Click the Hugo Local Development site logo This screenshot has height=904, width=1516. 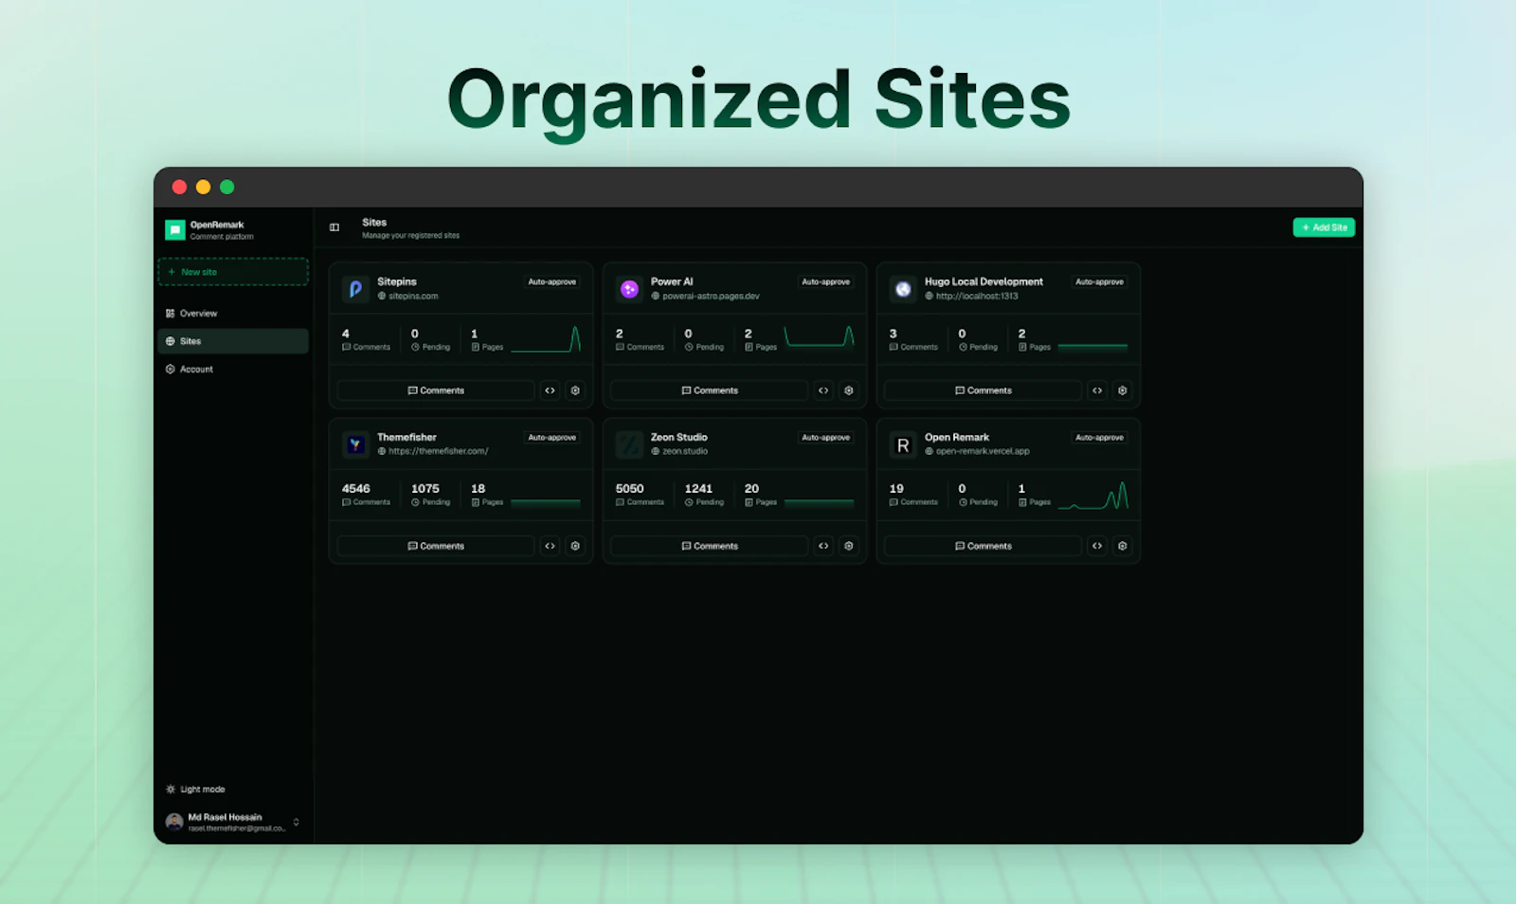903,289
